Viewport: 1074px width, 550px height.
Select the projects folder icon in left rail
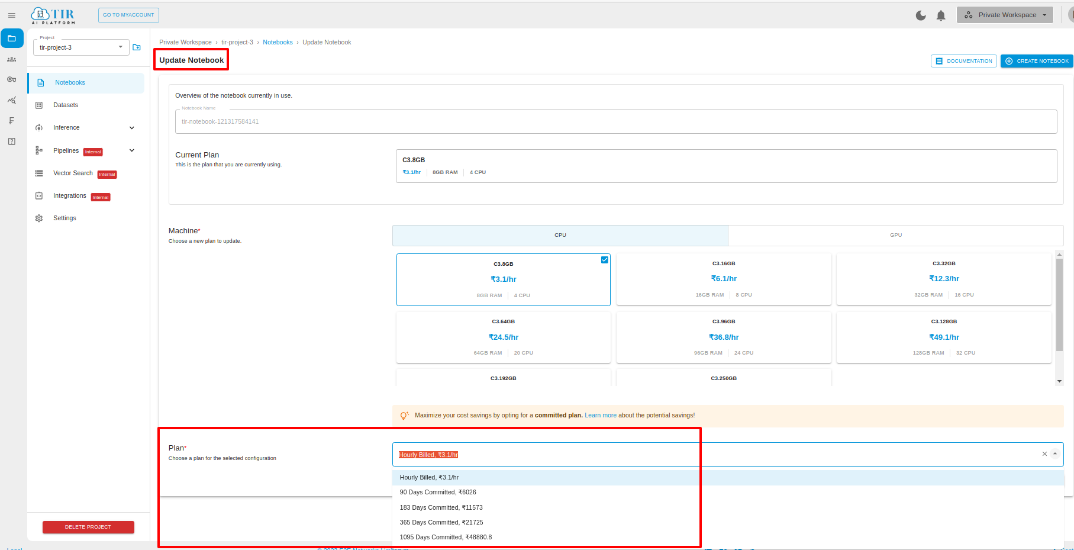[x=12, y=38]
